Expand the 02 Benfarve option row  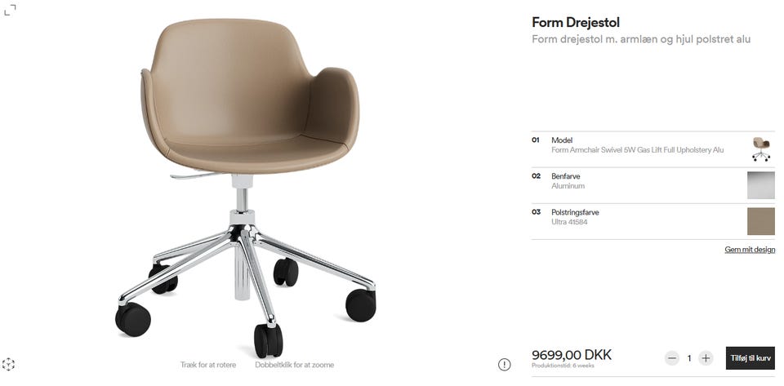tap(653, 185)
